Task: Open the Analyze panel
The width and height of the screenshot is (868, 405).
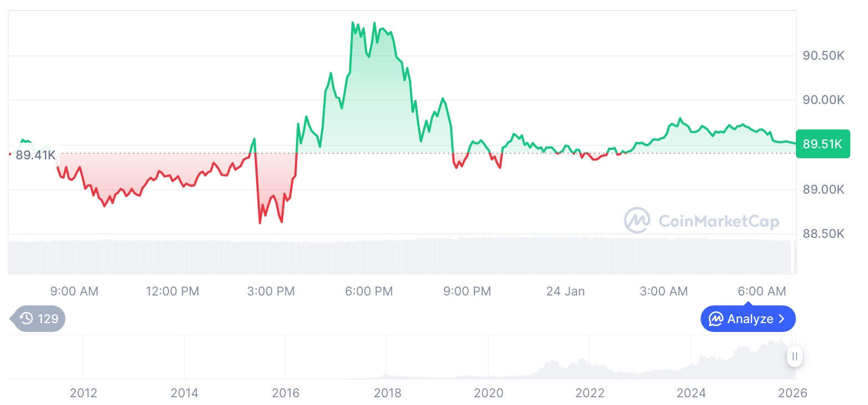Action: click(748, 319)
